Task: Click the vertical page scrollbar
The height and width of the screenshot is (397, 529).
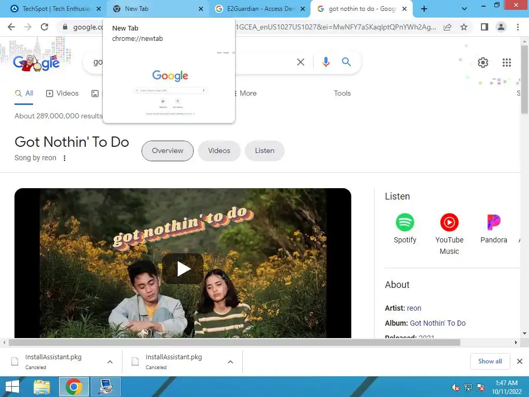Action: [524, 80]
